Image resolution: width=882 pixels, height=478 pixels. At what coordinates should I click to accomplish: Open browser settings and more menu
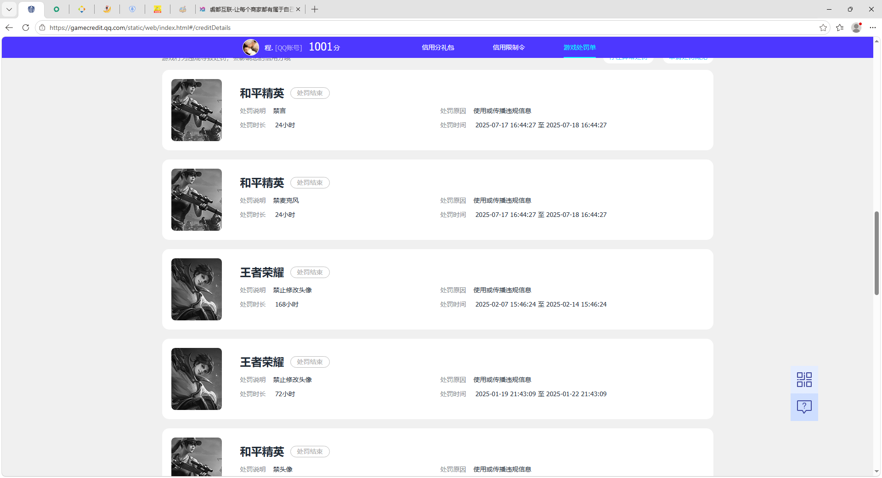tap(873, 28)
